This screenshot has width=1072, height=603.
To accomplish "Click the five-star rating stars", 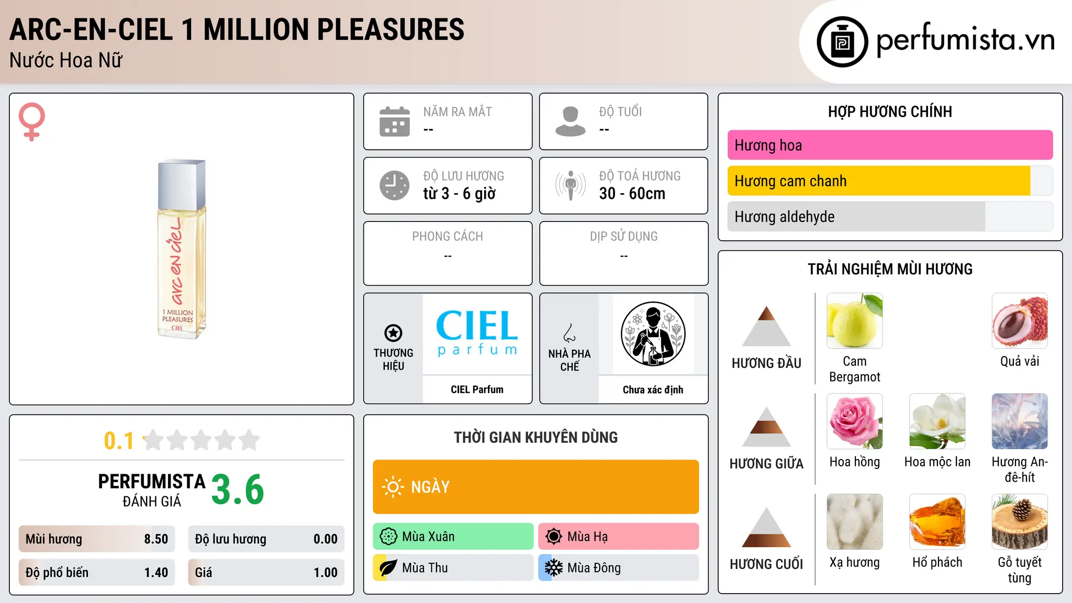I will click(x=202, y=440).
